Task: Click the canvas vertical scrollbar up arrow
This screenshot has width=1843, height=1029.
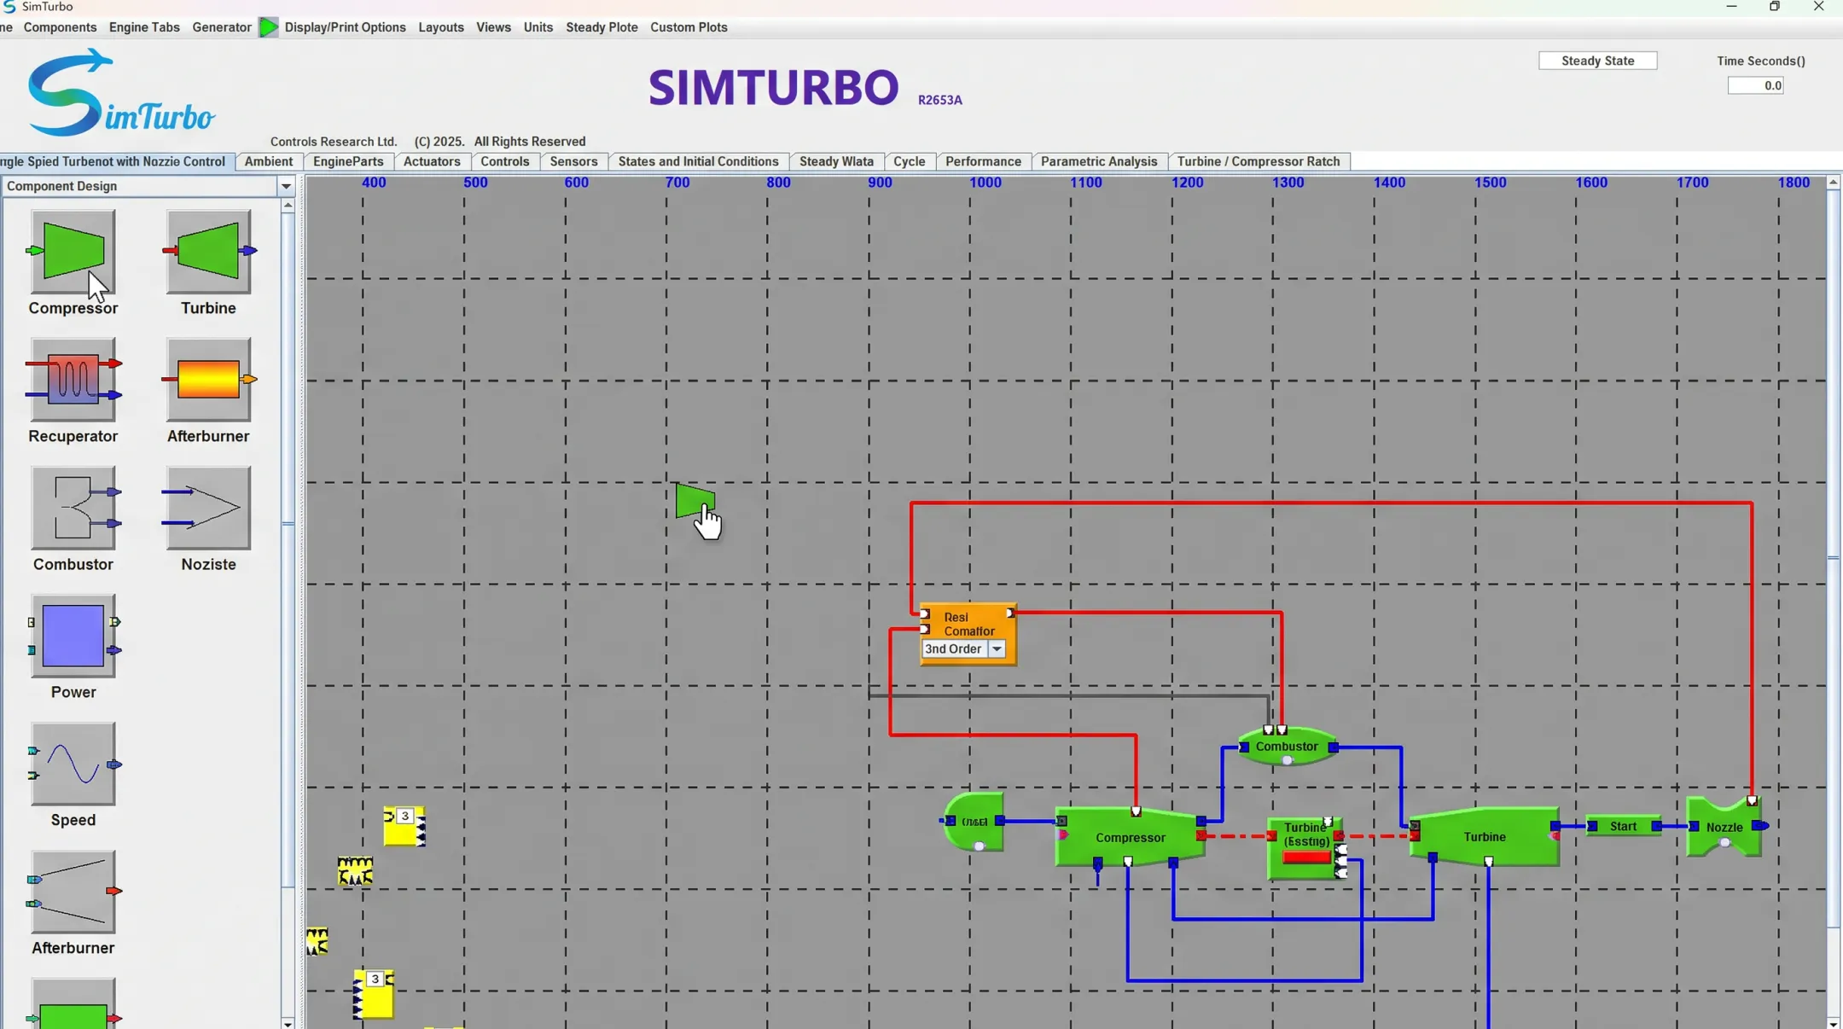Action: [1833, 183]
